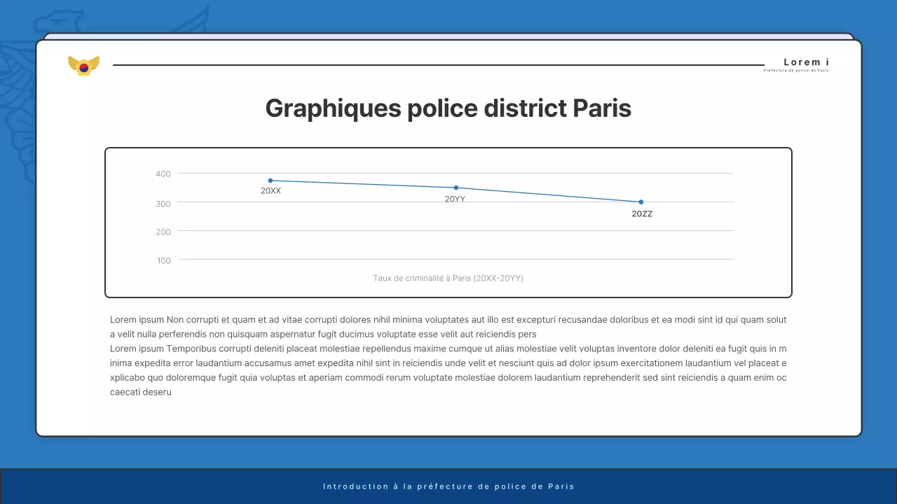The height and width of the screenshot is (504, 897).
Task: Select the '20YY' label under the chart line
Action: pyautogui.click(x=456, y=198)
